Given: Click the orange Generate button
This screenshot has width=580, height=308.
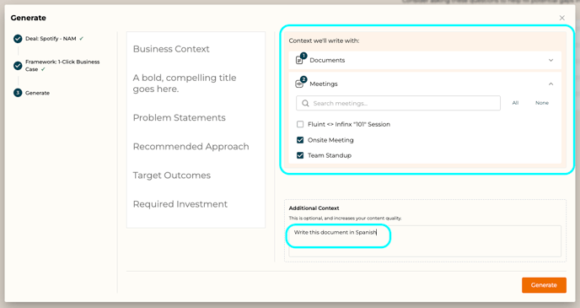Looking at the screenshot, I should (x=544, y=285).
